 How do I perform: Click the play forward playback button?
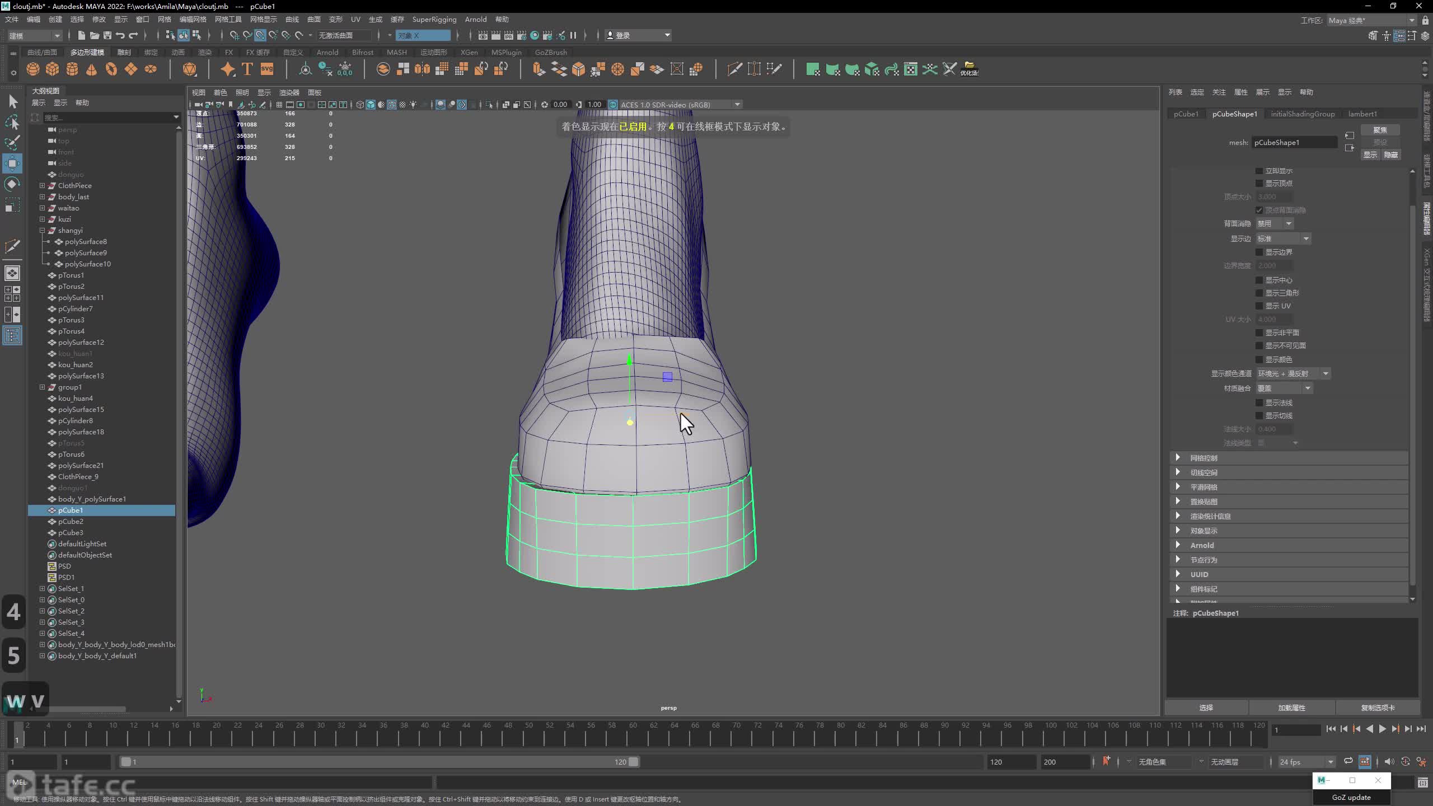coord(1382,729)
